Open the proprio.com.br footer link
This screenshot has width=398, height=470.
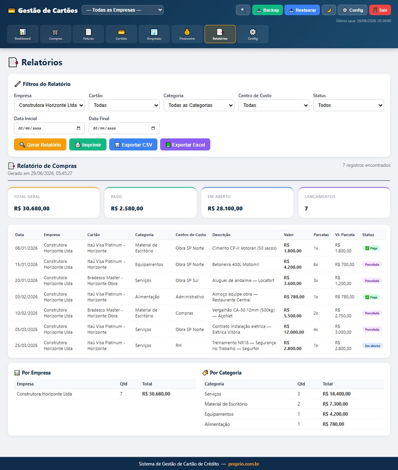pyautogui.click(x=244, y=464)
